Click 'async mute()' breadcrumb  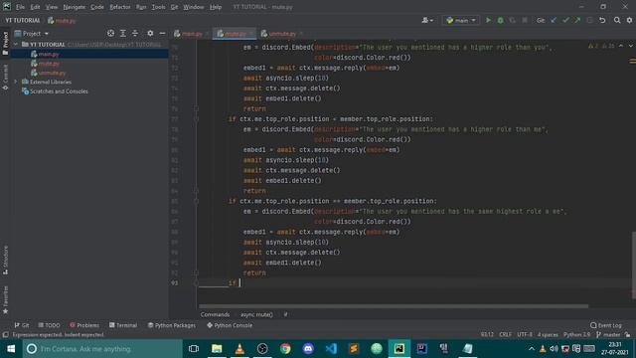click(256, 314)
